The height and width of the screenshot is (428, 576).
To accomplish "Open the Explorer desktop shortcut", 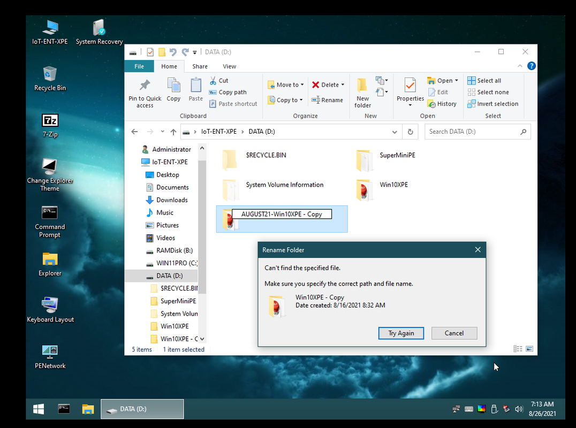I will click(x=50, y=264).
